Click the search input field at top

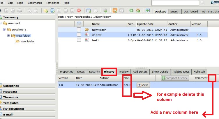coord(175,3)
